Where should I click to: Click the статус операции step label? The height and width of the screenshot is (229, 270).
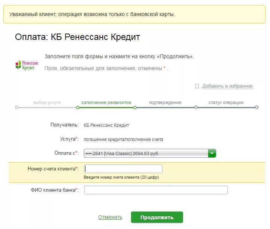click(226, 103)
